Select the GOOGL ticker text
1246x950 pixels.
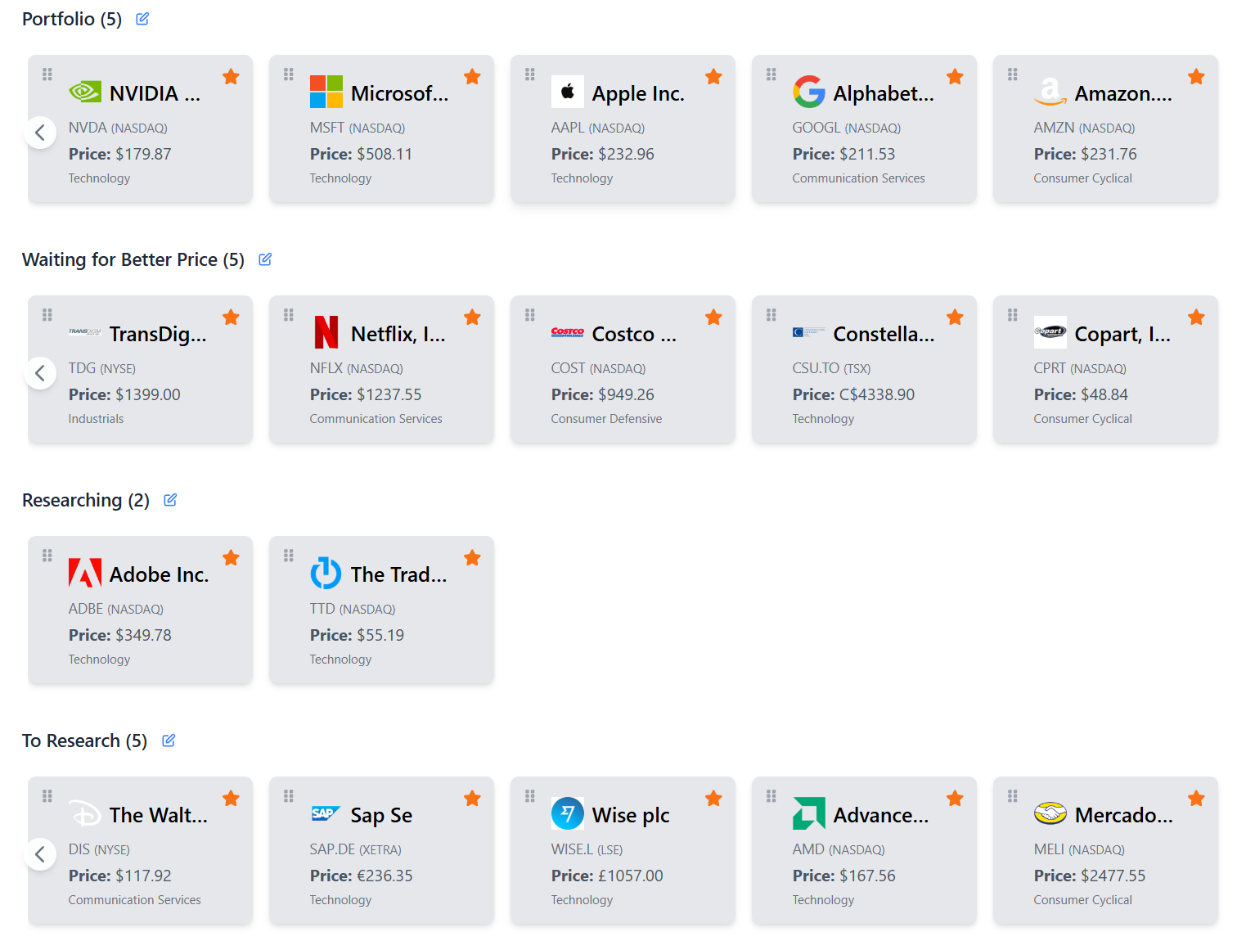coord(816,128)
